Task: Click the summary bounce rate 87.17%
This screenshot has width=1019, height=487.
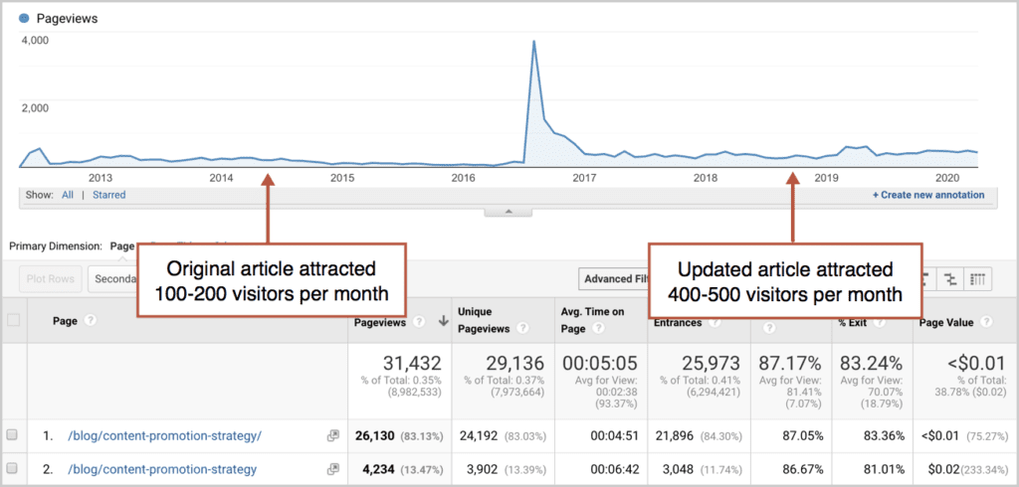Action: pyautogui.click(x=791, y=363)
